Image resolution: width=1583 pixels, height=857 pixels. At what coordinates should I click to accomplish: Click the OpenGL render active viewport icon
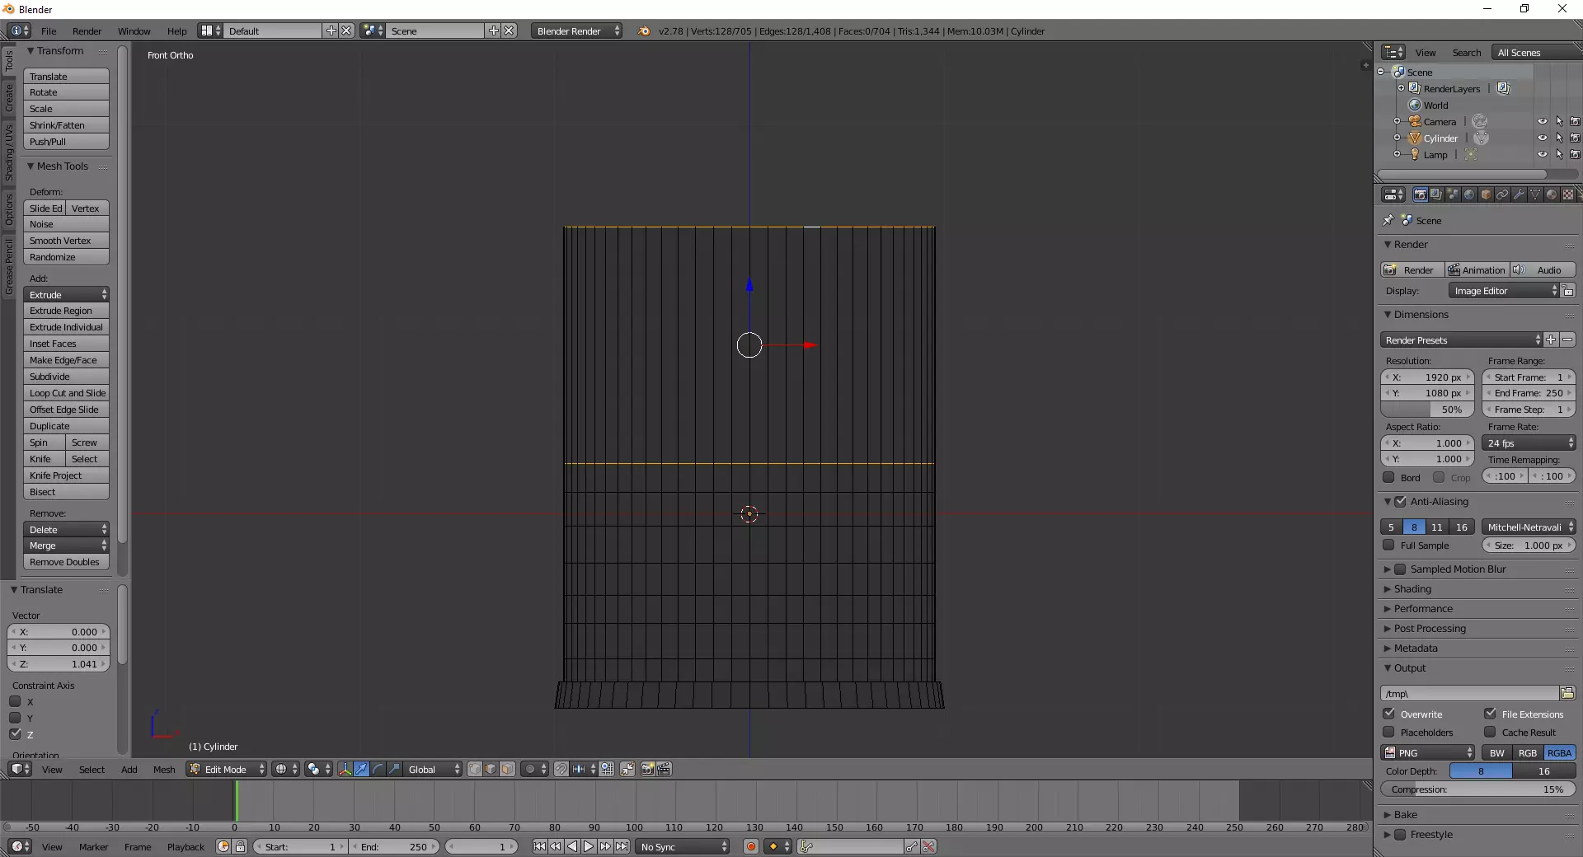(x=647, y=769)
